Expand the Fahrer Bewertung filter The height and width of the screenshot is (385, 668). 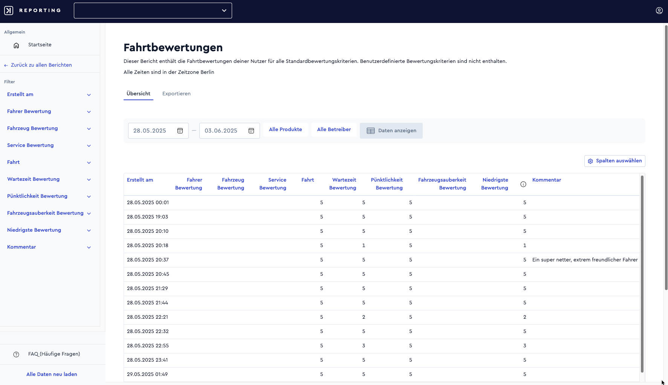coord(49,112)
